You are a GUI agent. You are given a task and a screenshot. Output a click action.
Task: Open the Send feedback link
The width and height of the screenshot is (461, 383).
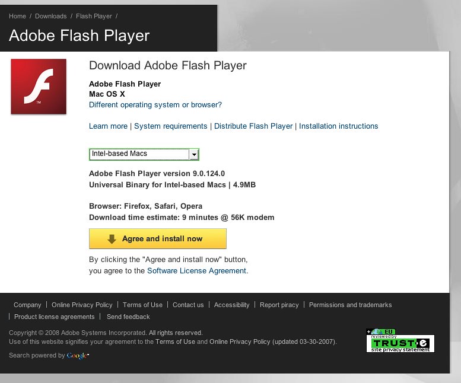(x=128, y=317)
